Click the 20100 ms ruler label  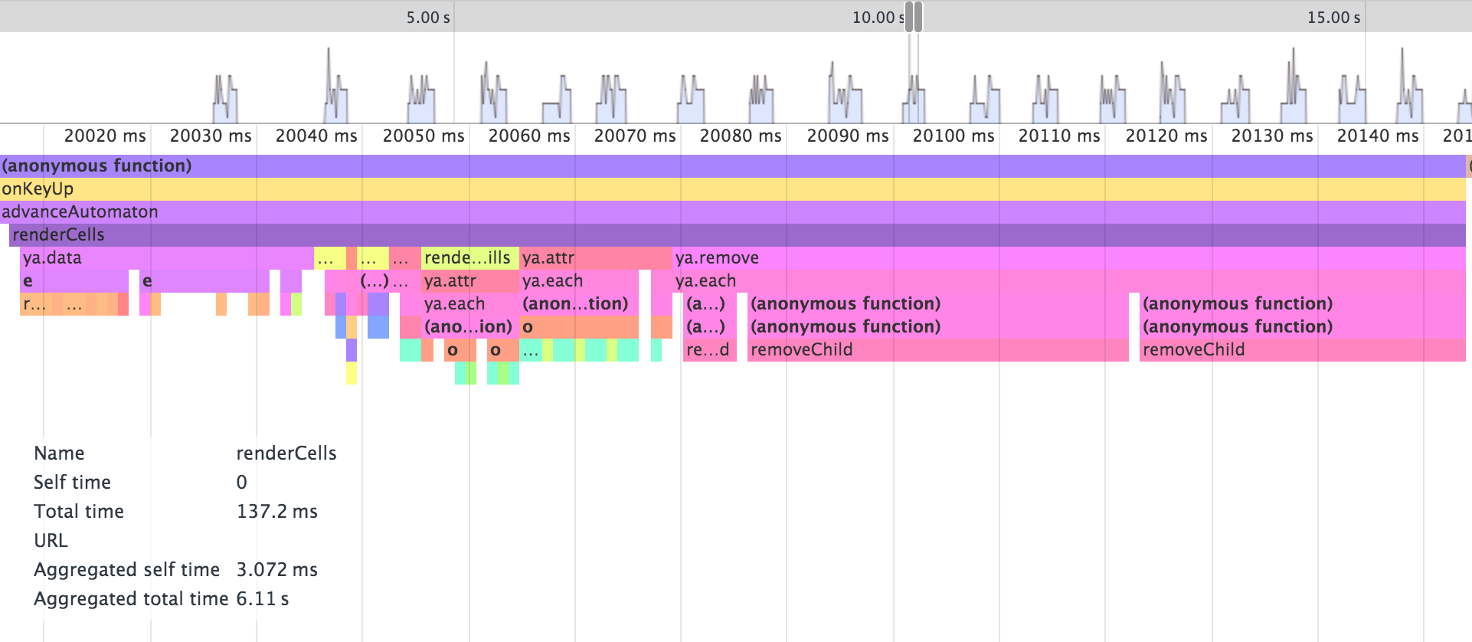tap(954, 136)
